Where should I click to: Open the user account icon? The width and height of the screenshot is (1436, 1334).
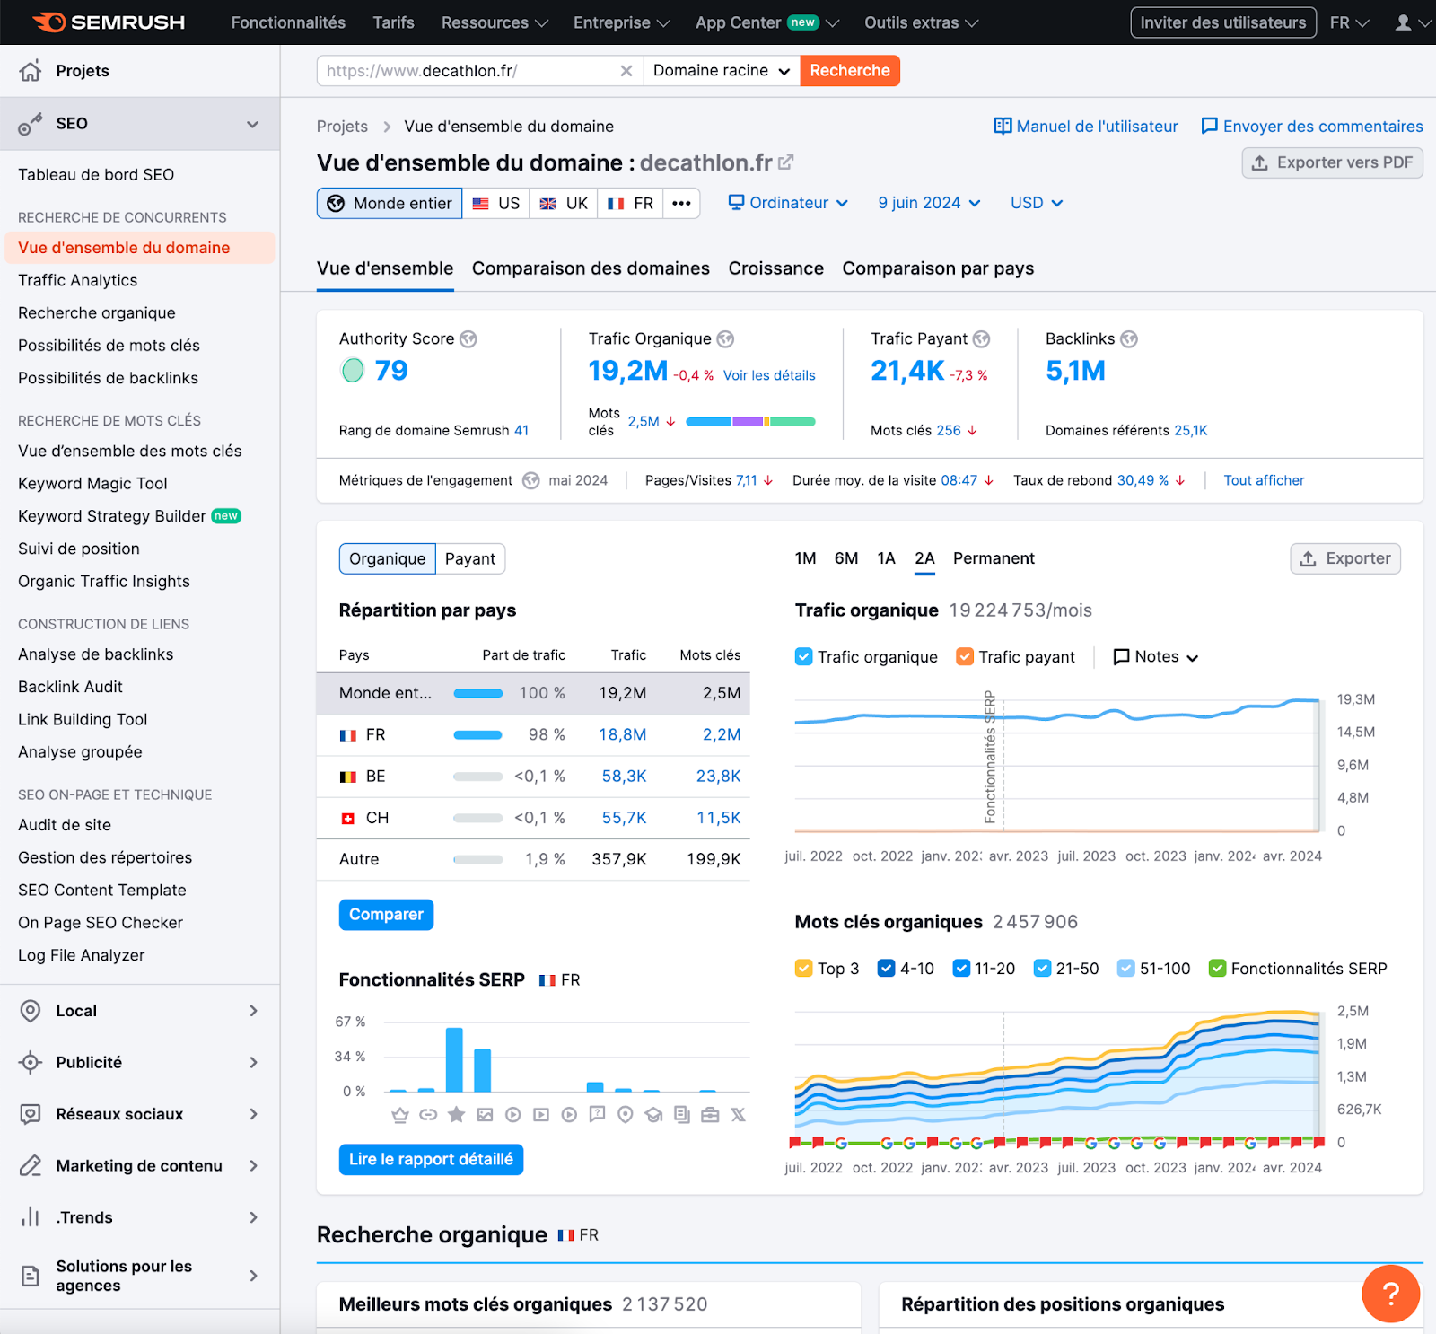pyautogui.click(x=1403, y=22)
